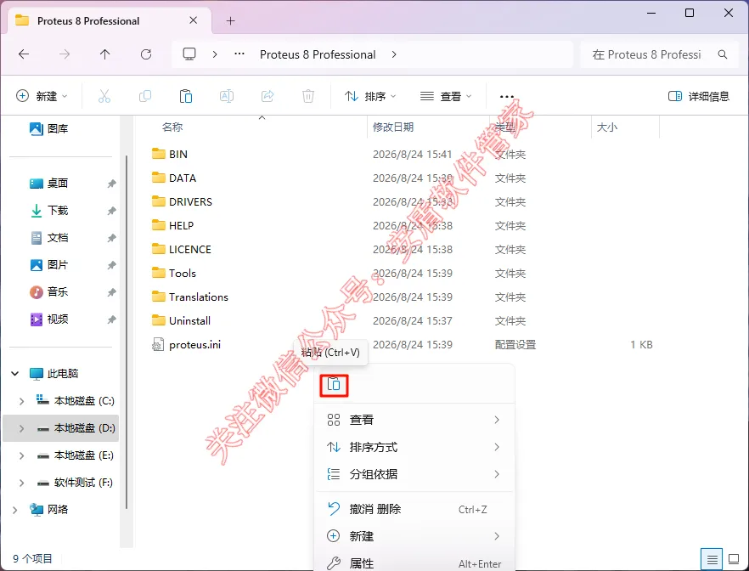Open the 新建 dropdown in toolbar
Image resolution: width=749 pixels, height=571 pixels.
pyautogui.click(x=42, y=96)
